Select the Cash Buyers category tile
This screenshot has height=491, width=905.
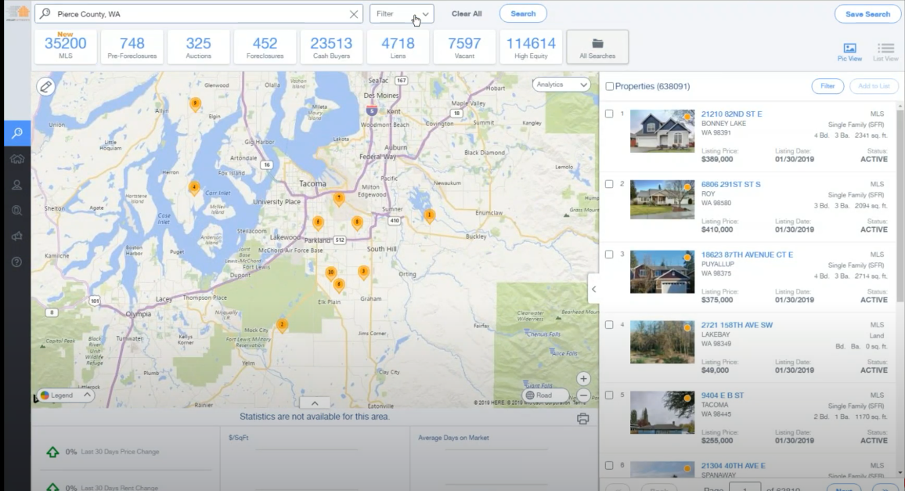click(331, 47)
